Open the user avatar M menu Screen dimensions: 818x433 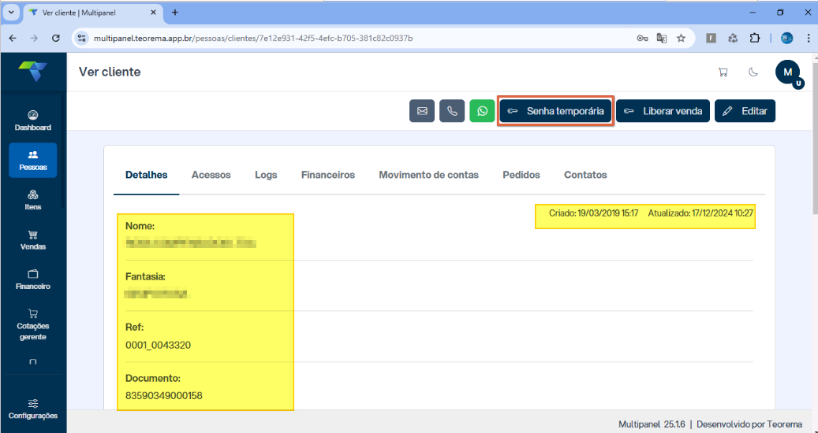tap(788, 72)
